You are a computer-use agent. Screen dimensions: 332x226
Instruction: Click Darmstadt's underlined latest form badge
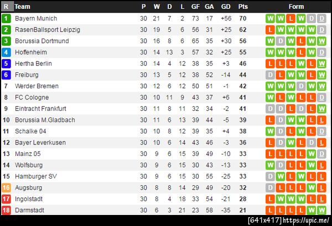point(322,210)
